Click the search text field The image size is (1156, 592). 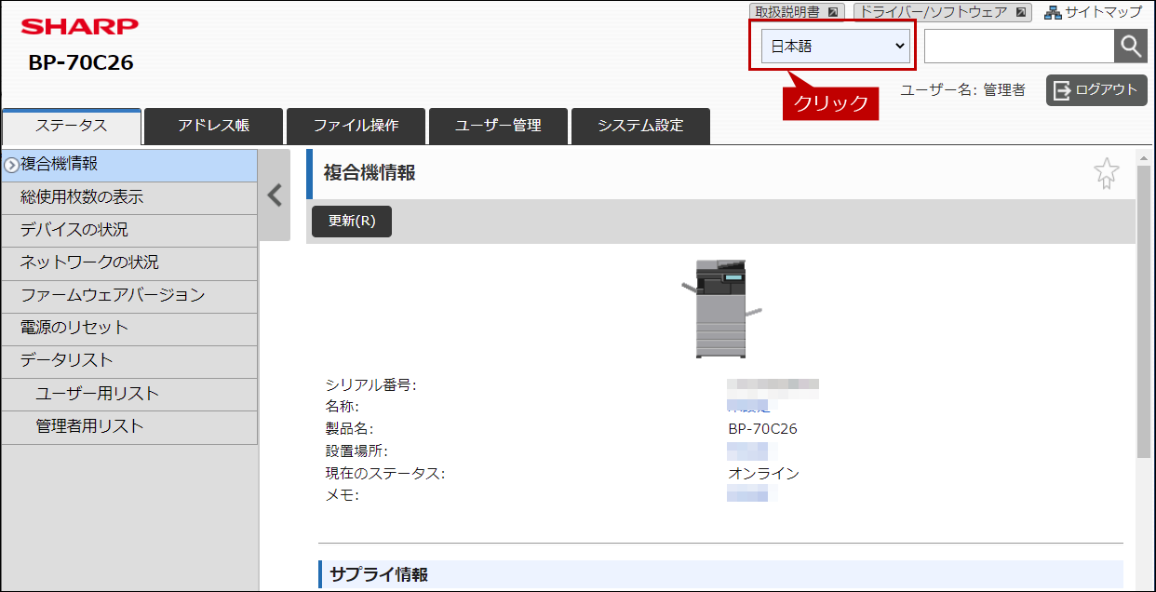pyautogui.click(x=1019, y=46)
